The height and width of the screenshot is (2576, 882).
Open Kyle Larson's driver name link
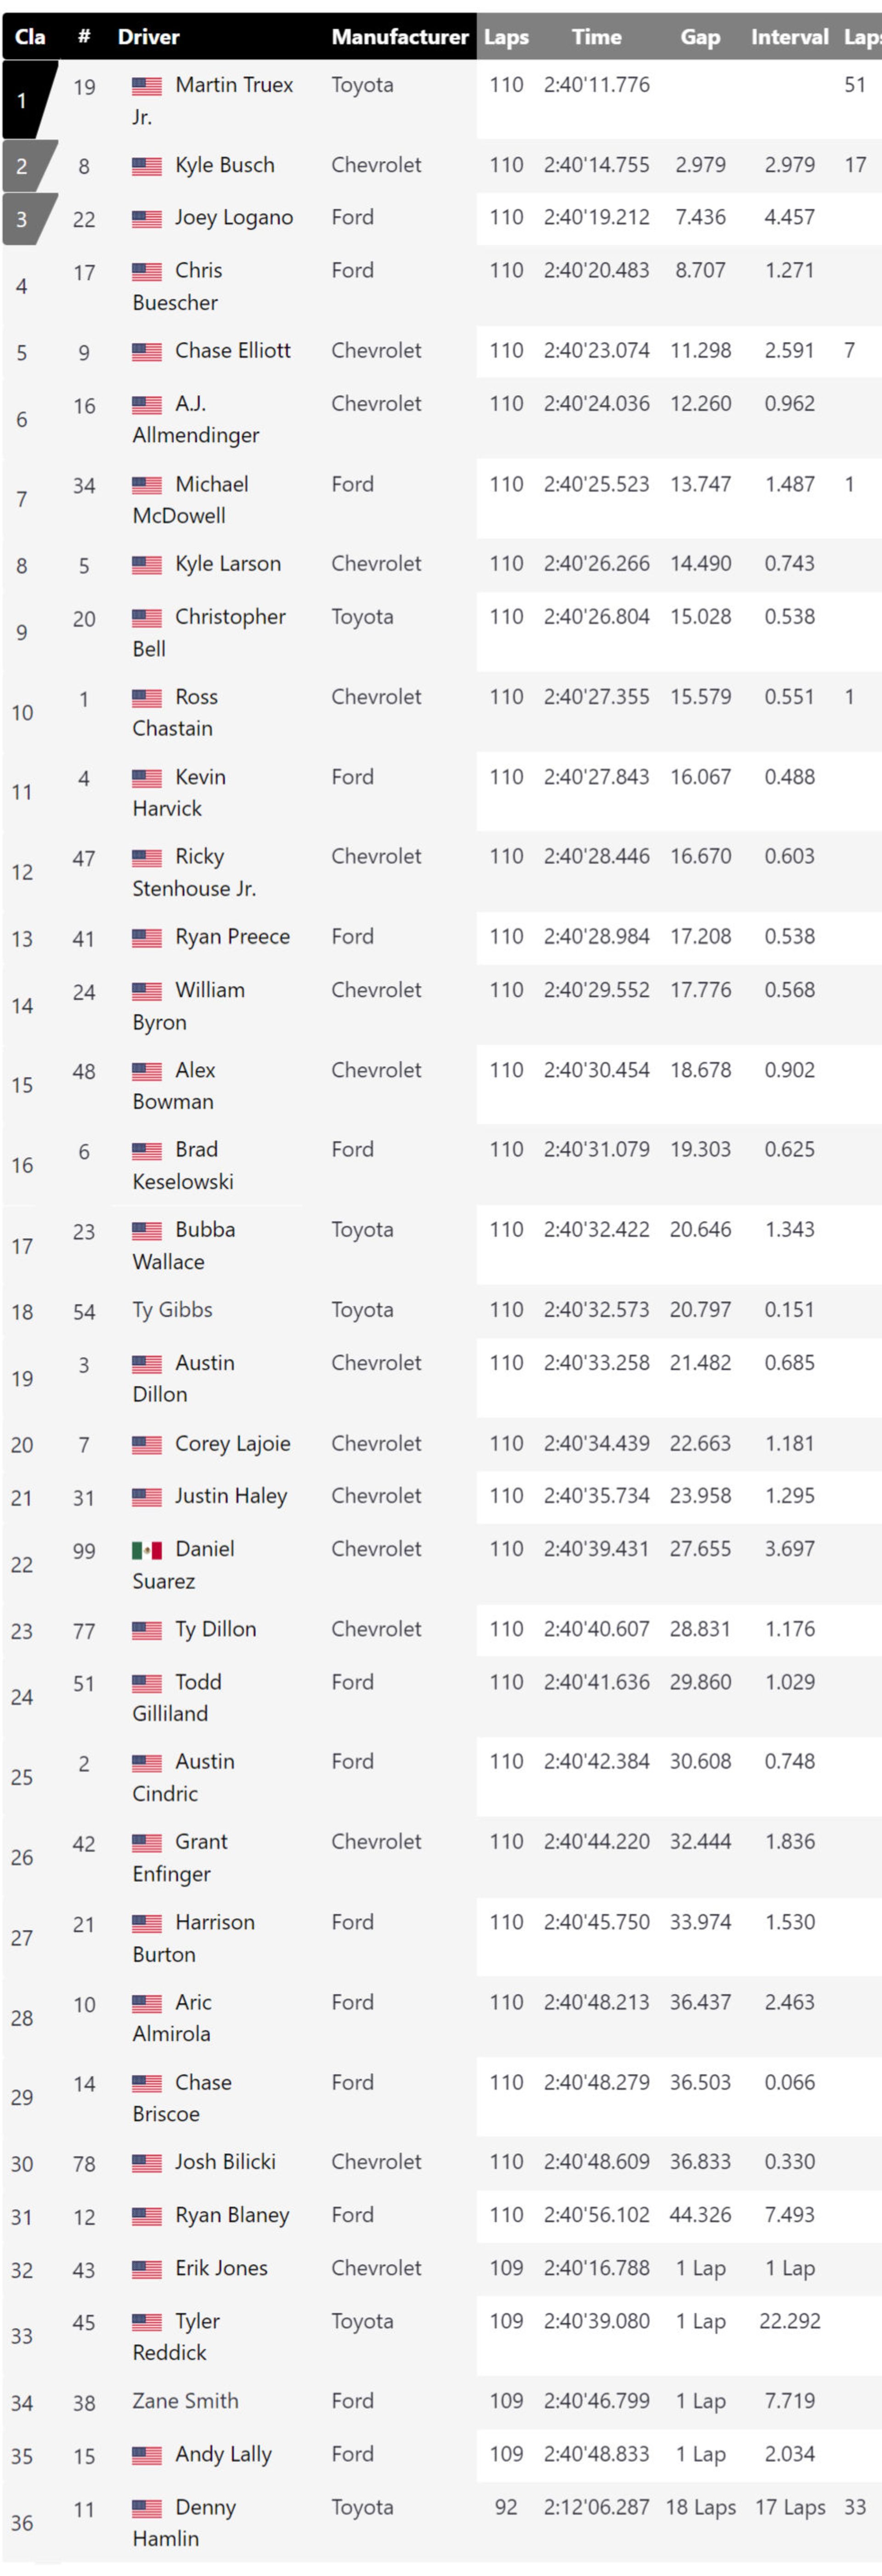click(228, 564)
